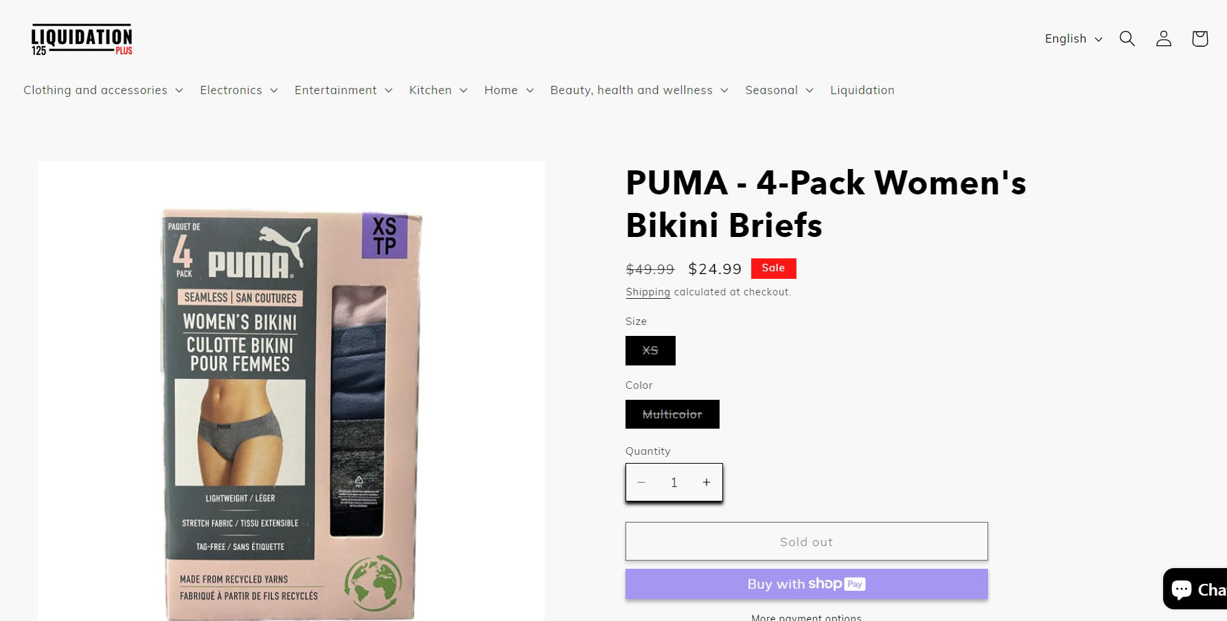Image resolution: width=1227 pixels, height=621 pixels.
Task: Expand the Electronics menu
Action: pyautogui.click(x=239, y=90)
